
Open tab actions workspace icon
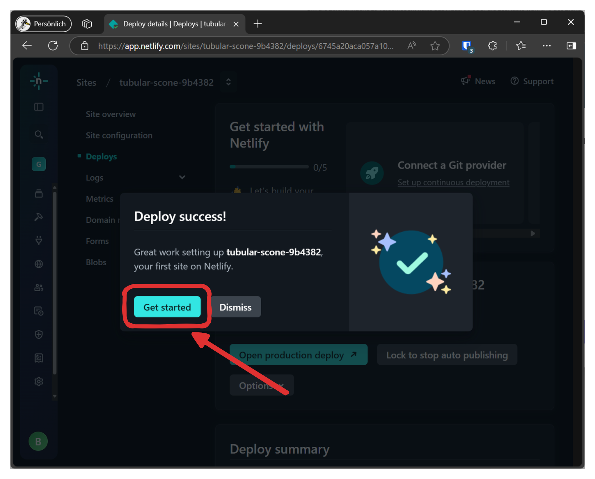pyautogui.click(x=87, y=24)
